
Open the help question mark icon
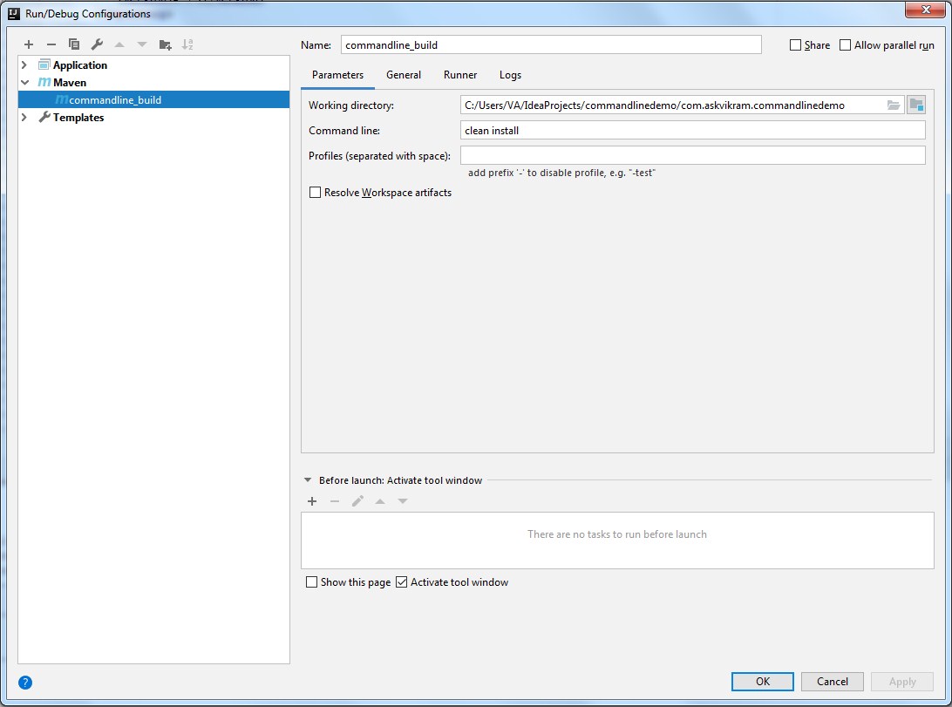(25, 682)
